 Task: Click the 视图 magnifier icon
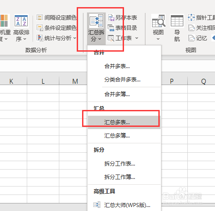[158, 21]
